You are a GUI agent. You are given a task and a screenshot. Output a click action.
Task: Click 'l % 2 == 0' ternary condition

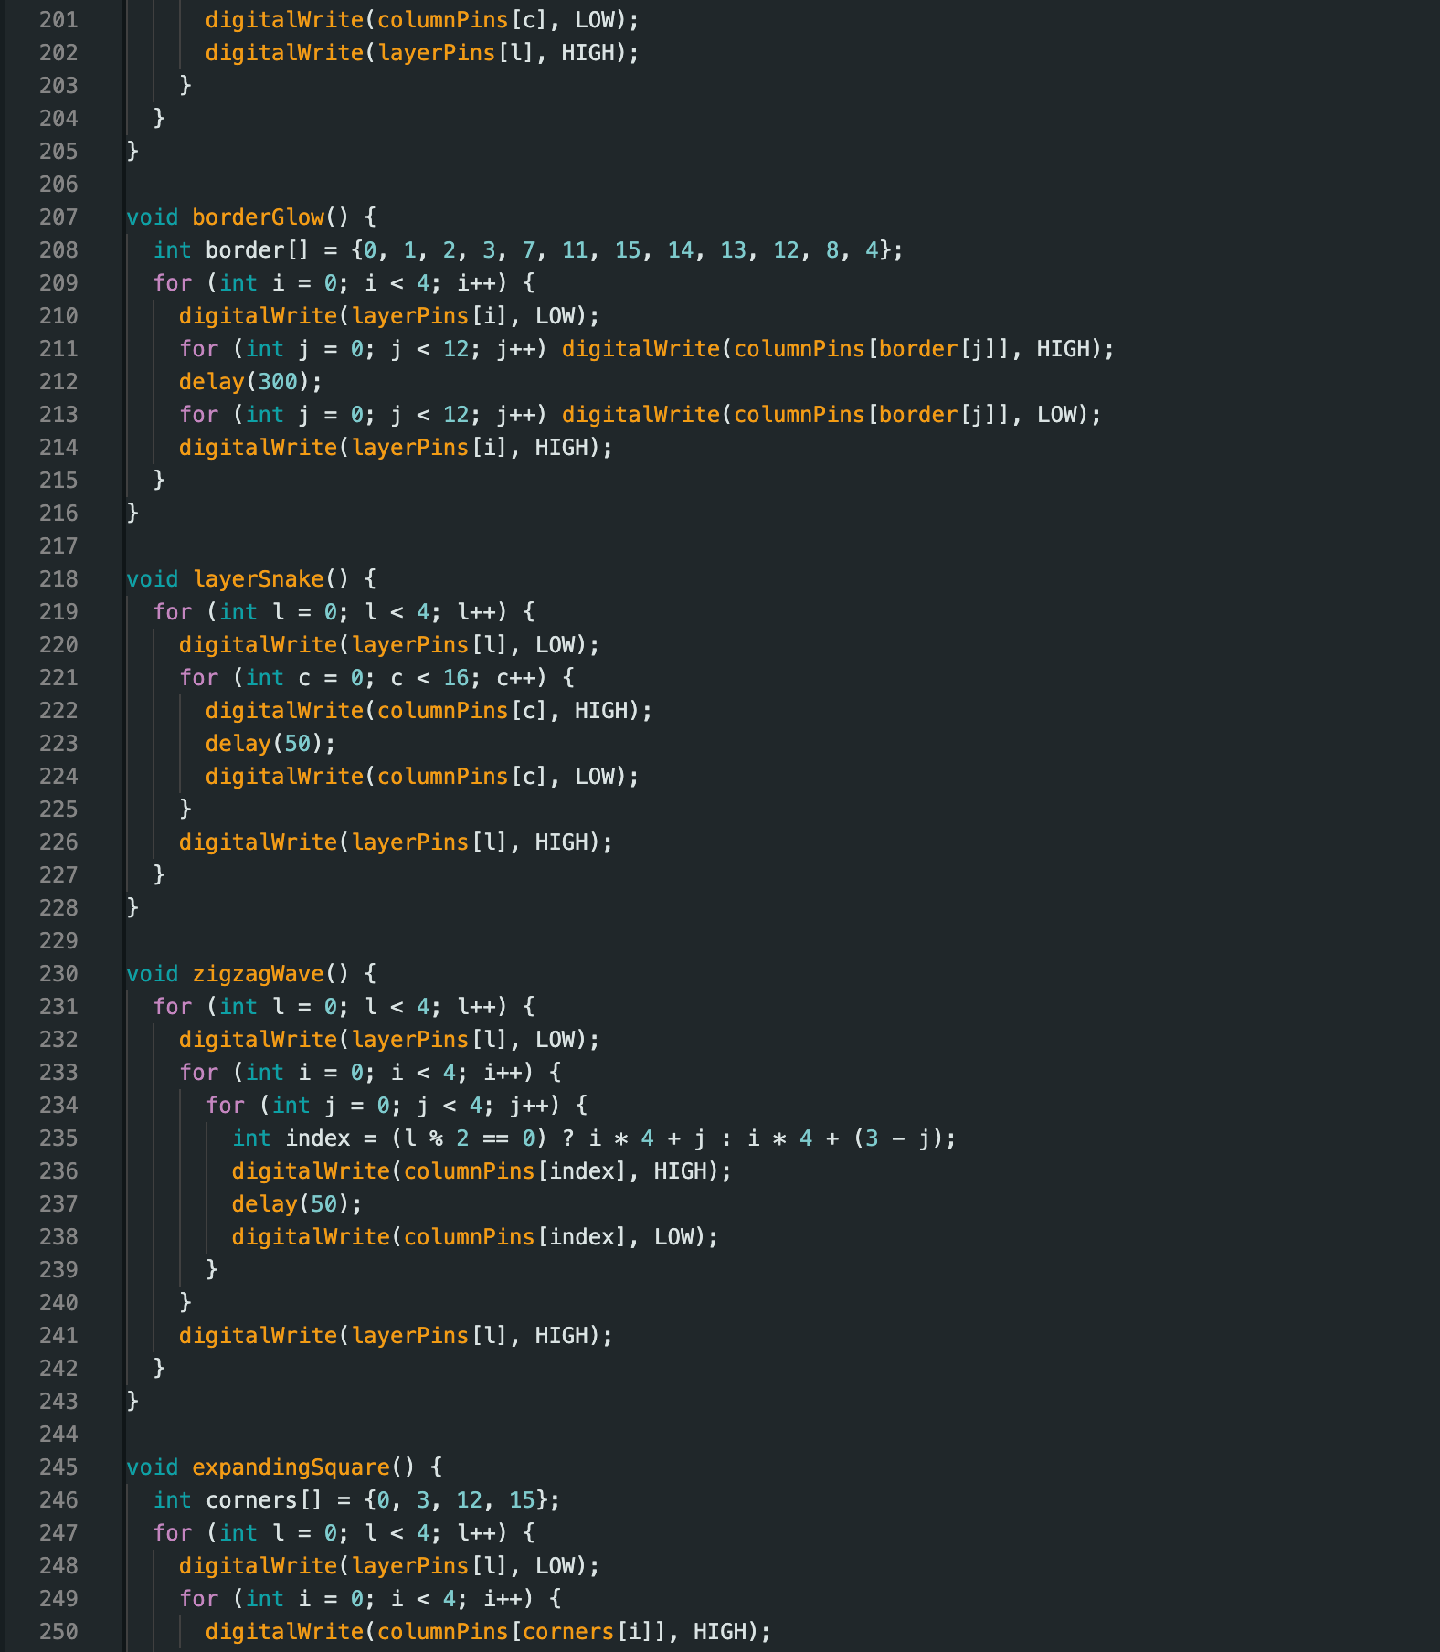pyautogui.click(x=470, y=1138)
